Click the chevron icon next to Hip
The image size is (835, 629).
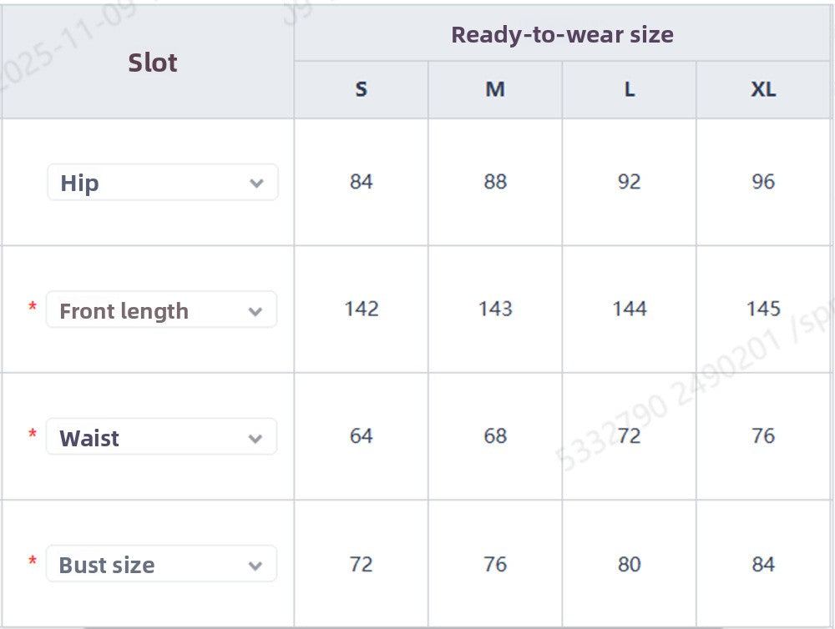point(257,182)
